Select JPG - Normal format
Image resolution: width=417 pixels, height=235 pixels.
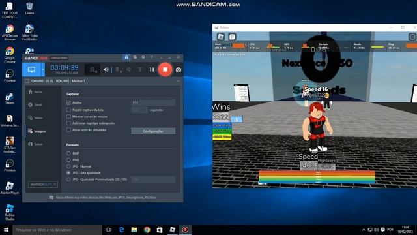(x=68, y=166)
